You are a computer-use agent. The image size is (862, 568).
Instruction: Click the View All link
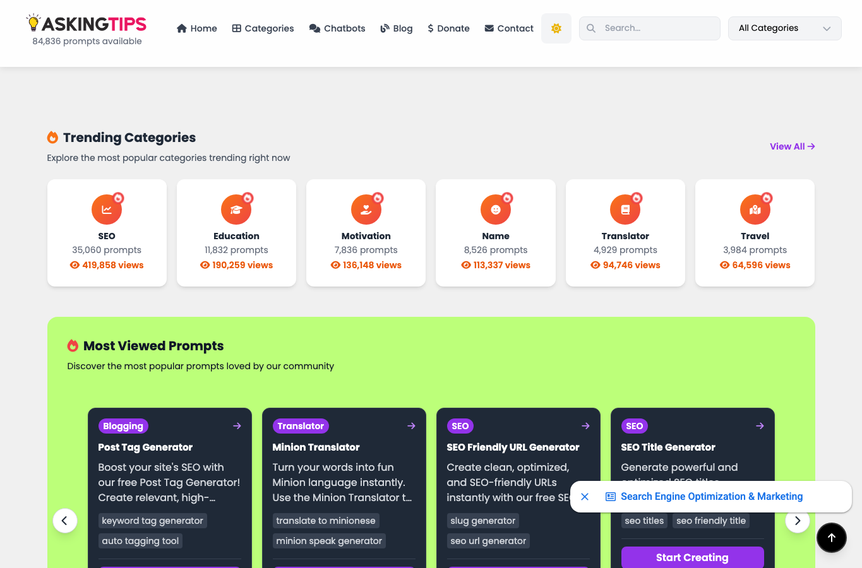tap(793, 146)
